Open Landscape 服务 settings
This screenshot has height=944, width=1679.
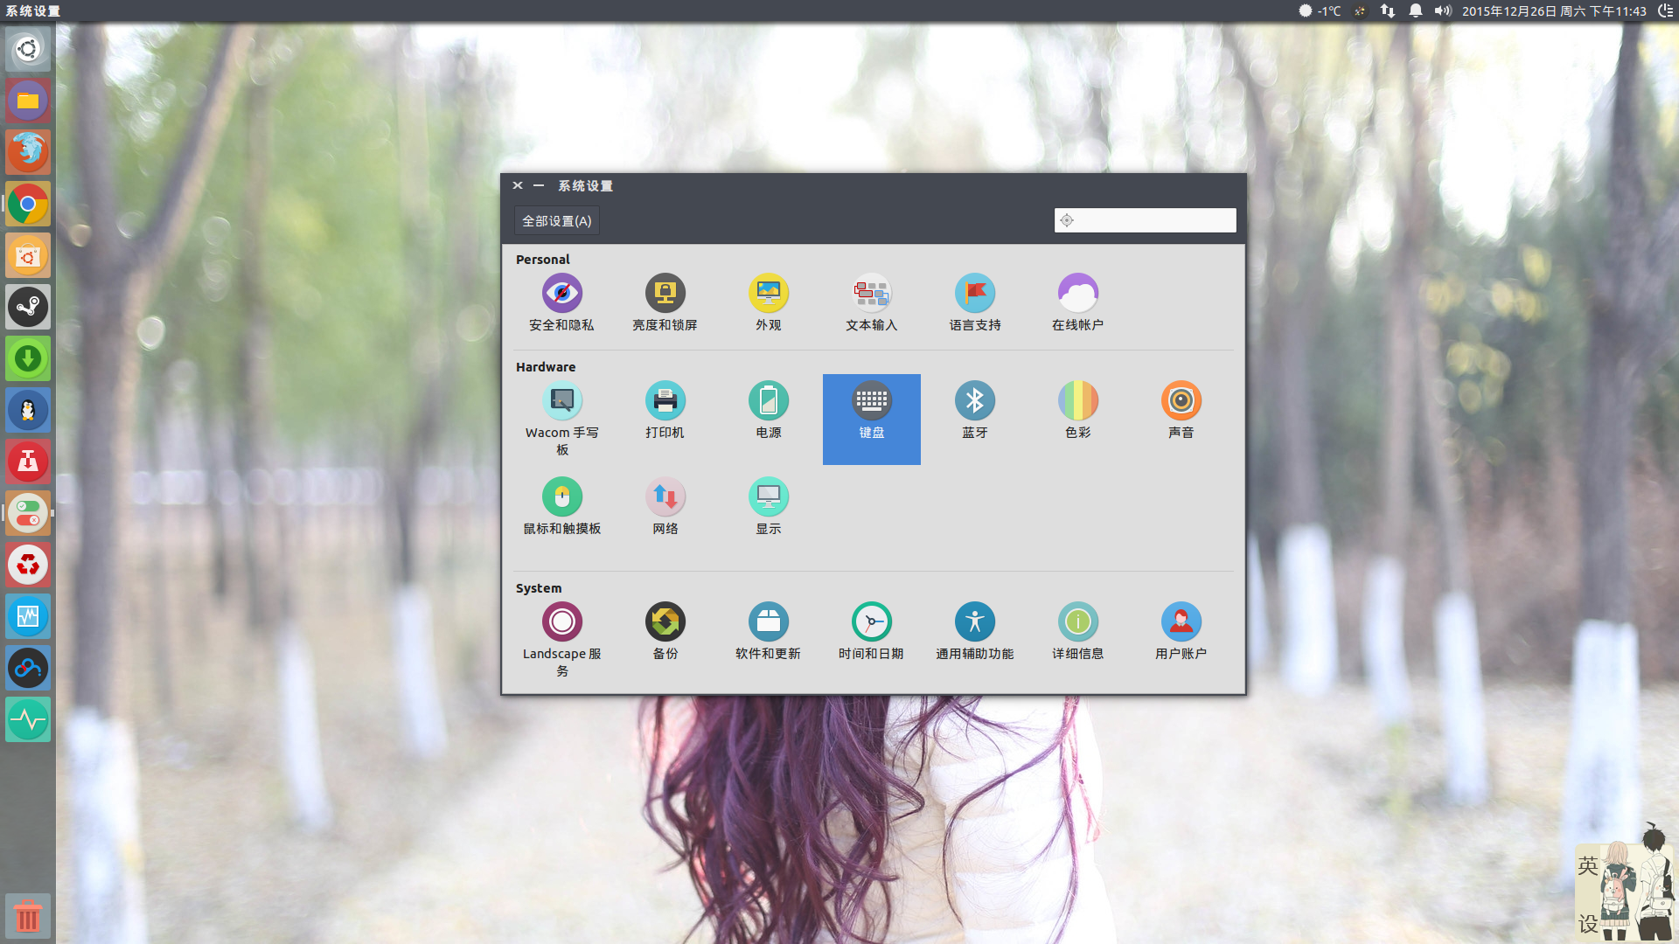point(561,640)
